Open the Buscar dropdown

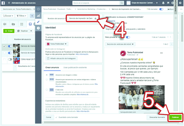[8, 16]
